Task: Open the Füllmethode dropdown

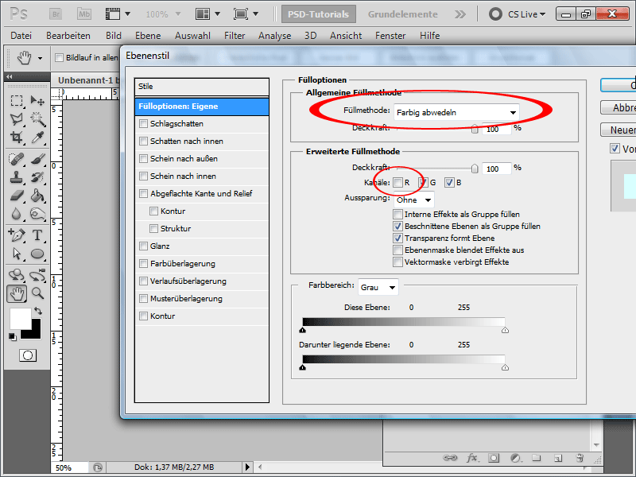Action: point(456,112)
